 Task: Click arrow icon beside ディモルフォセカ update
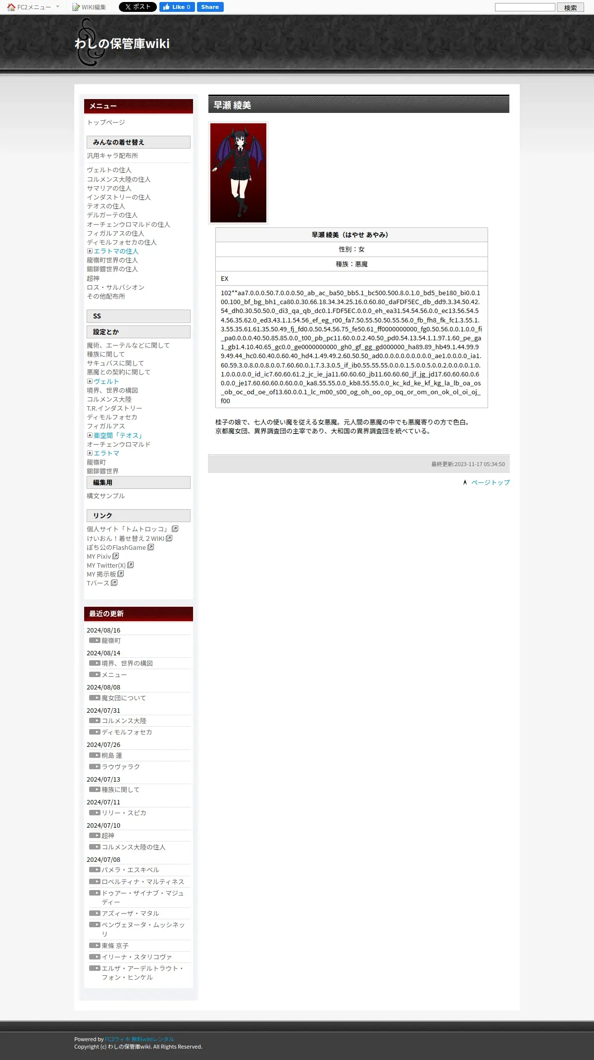pyautogui.click(x=95, y=732)
